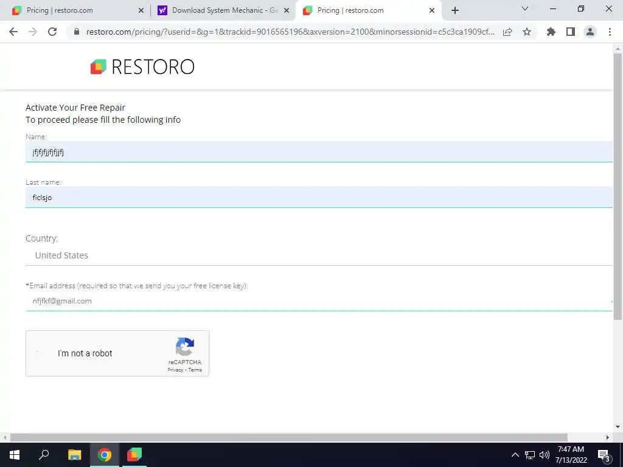Click the Restoro taskbar icon
This screenshot has width=623, height=467.
pos(134,455)
